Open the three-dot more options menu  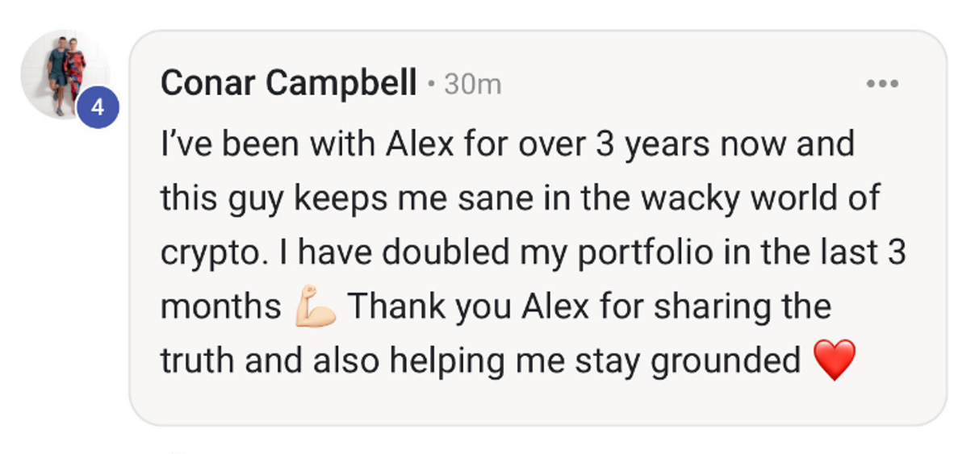click(x=882, y=83)
